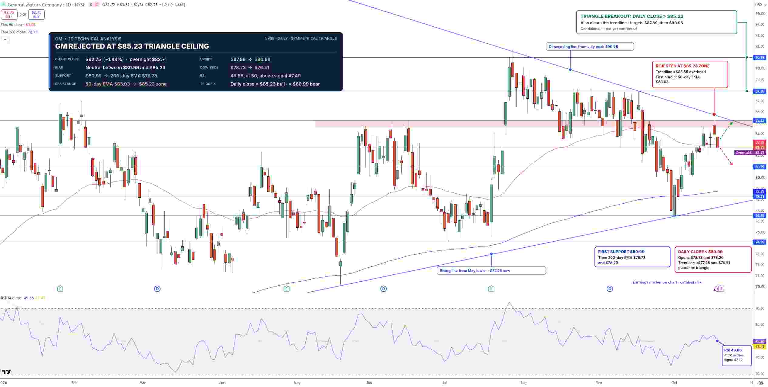Click the 74.09 price axis label

pyautogui.click(x=760, y=242)
